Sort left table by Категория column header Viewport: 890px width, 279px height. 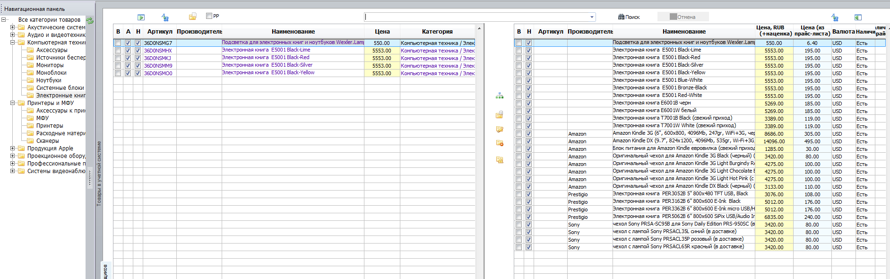(x=437, y=32)
